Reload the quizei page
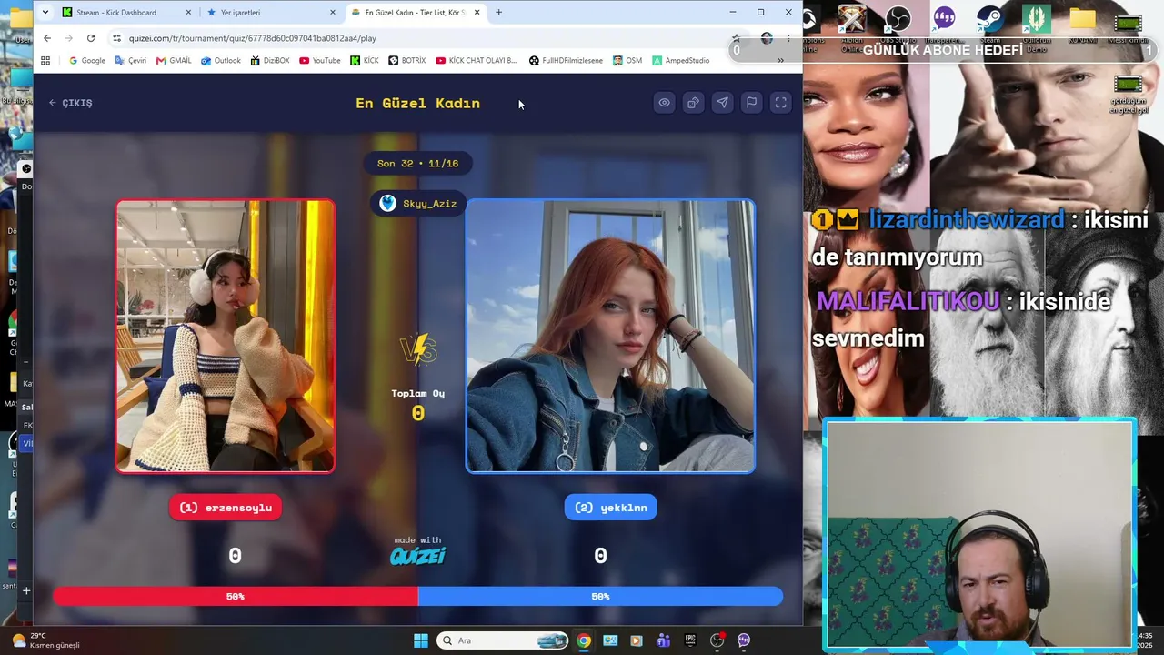Screen dimensions: 1164x655 pos(91,38)
